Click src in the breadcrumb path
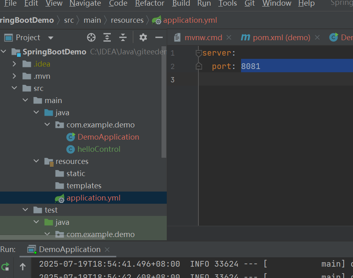This screenshot has width=353, height=278. tap(69, 20)
